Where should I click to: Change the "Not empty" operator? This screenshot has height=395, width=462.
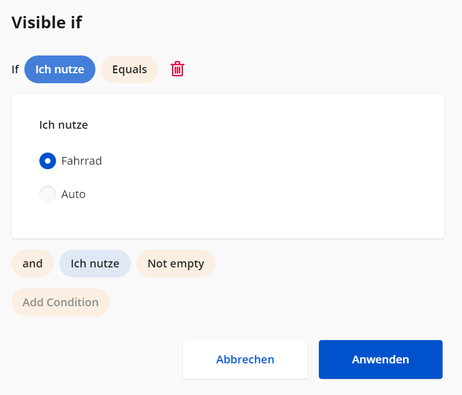(175, 264)
